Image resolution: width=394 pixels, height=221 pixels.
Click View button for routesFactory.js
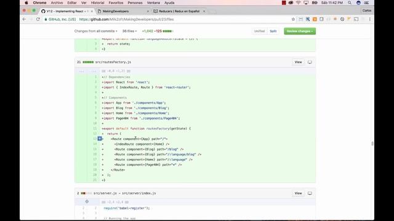click(298, 62)
